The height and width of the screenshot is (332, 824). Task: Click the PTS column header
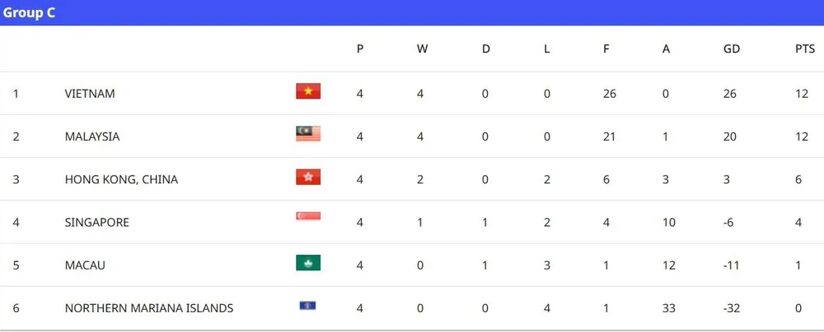(804, 48)
